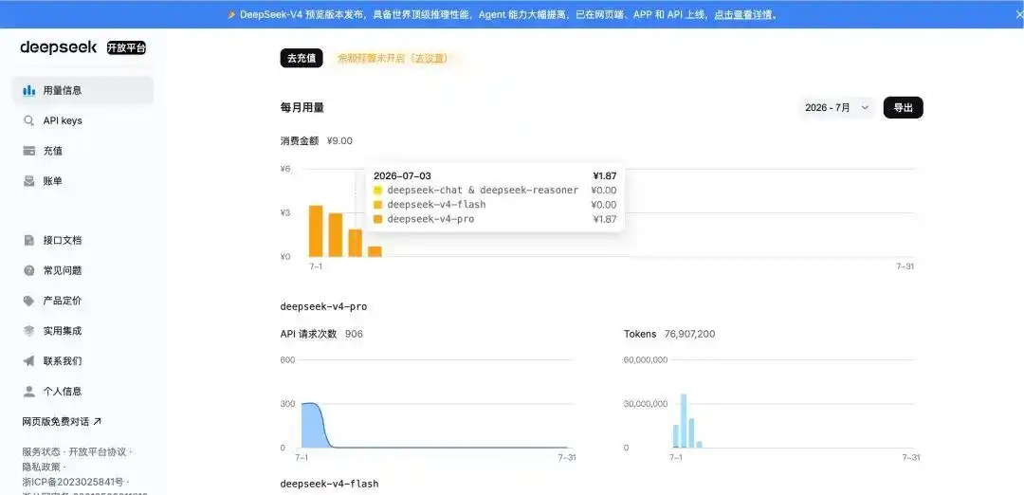The image size is (1024, 495).
Task: Click API 请求次数 count 906
Action: [354, 334]
